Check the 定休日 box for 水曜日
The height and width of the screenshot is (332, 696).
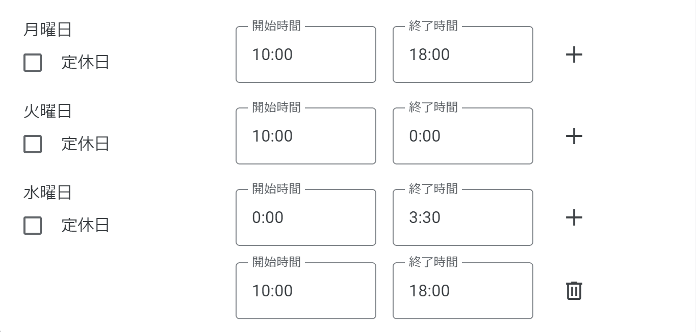coord(33,226)
